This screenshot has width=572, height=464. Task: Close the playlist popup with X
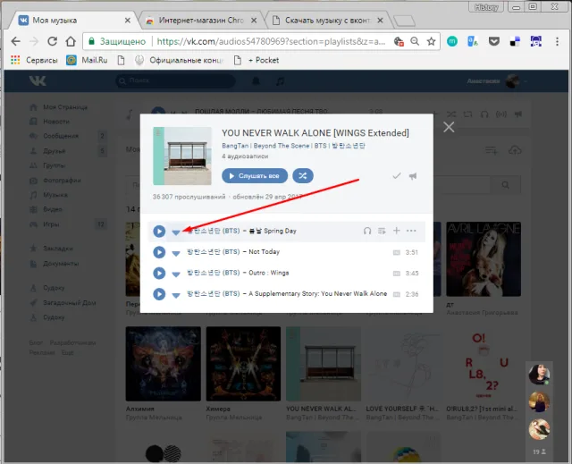coord(449,127)
